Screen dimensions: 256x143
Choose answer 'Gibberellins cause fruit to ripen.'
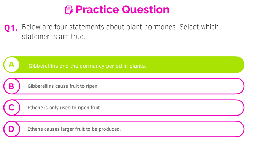coord(124,86)
